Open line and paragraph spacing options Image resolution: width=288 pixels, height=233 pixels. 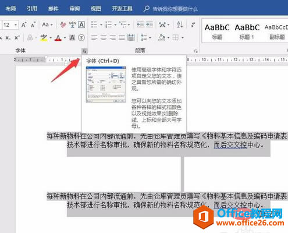tap(144, 38)
